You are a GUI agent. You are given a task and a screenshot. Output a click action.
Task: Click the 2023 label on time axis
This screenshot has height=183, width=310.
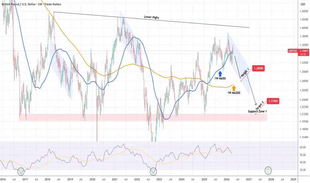(159, 179)
